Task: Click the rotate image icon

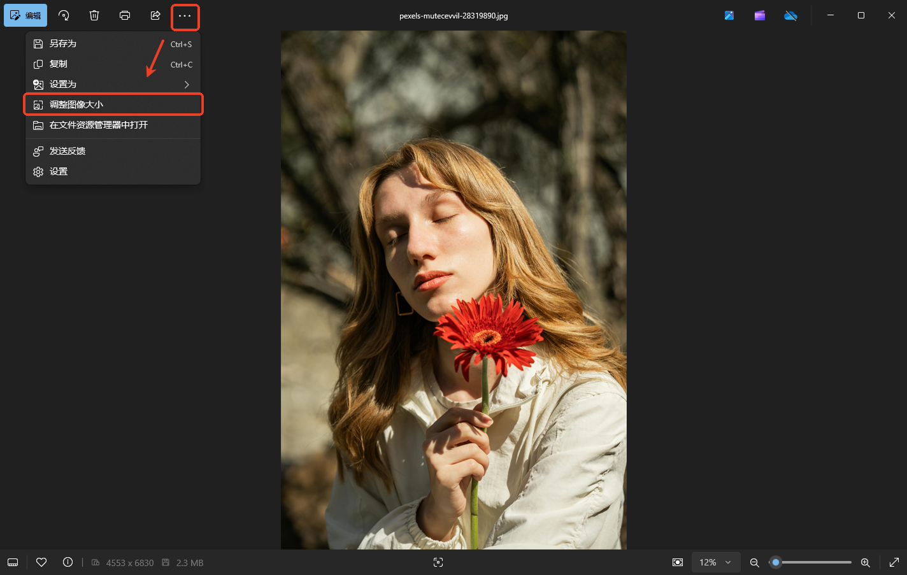Action: click(x=64, y=15)
